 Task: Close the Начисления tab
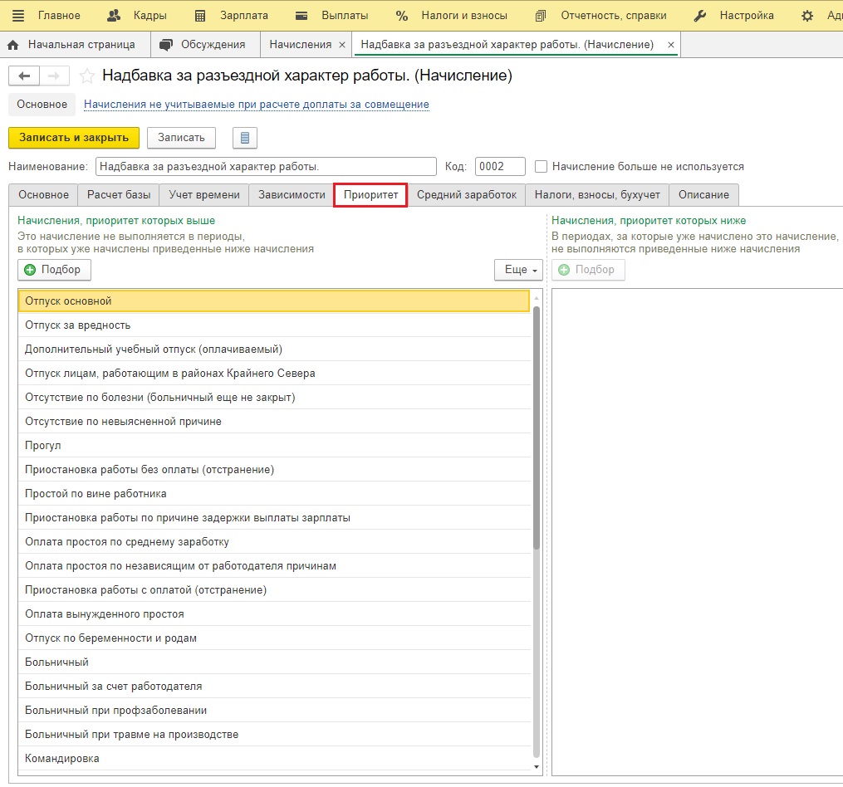click(x=342, y=45)
